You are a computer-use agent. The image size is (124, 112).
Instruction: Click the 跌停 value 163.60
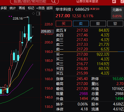tap(118, 79)
